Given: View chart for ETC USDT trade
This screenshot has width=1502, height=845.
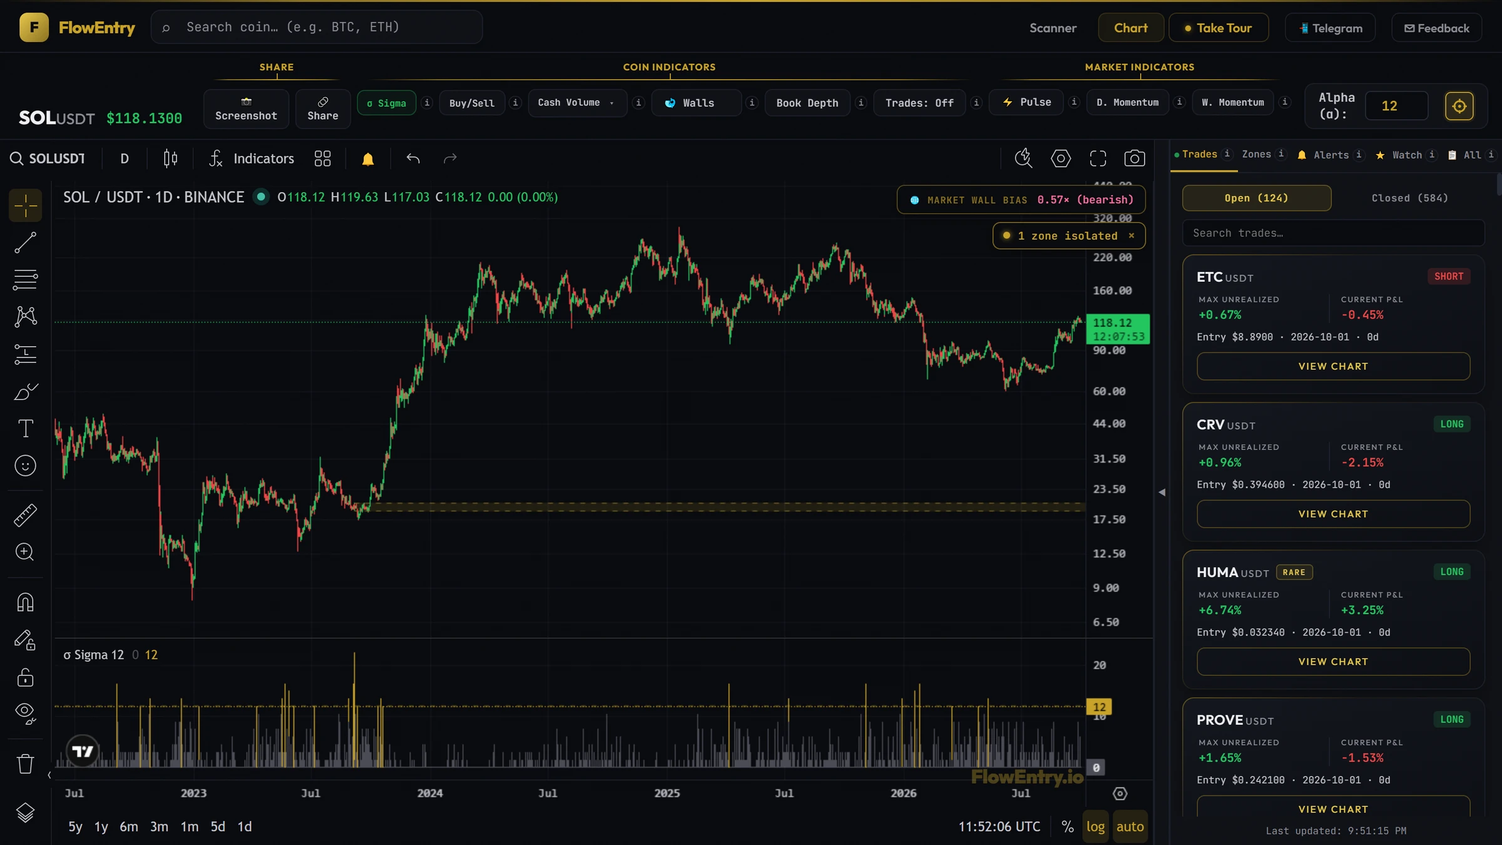Looking at the screenshot, I should 1333,366.
